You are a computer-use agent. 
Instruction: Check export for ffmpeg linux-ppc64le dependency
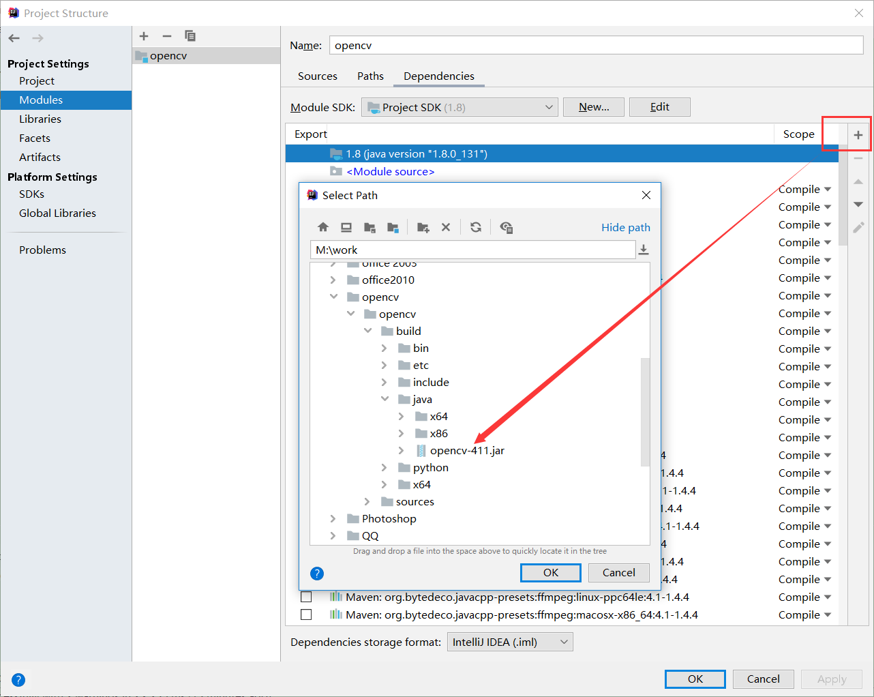click(x=306, y=597)
